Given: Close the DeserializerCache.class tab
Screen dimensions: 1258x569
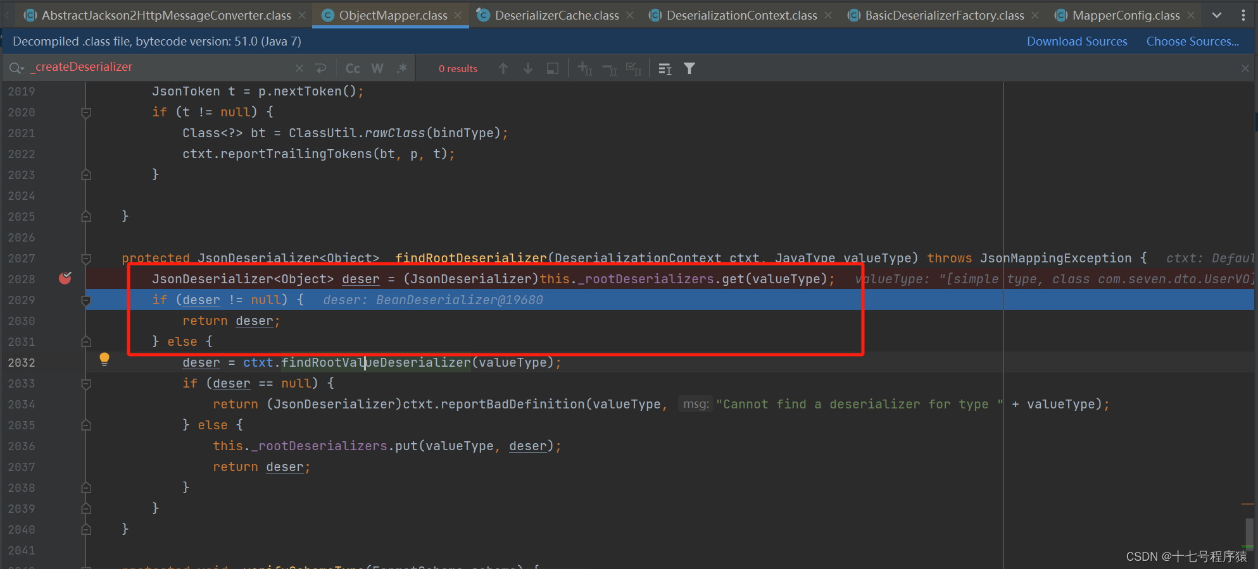Looking at the screenshot, I should click(x=630, y=15).
